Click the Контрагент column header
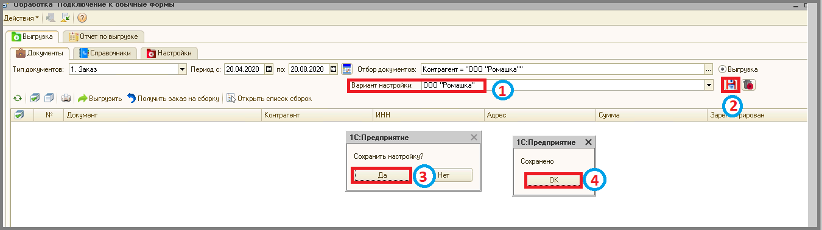Viewport: 822px width, 230px height. point(317,114)
